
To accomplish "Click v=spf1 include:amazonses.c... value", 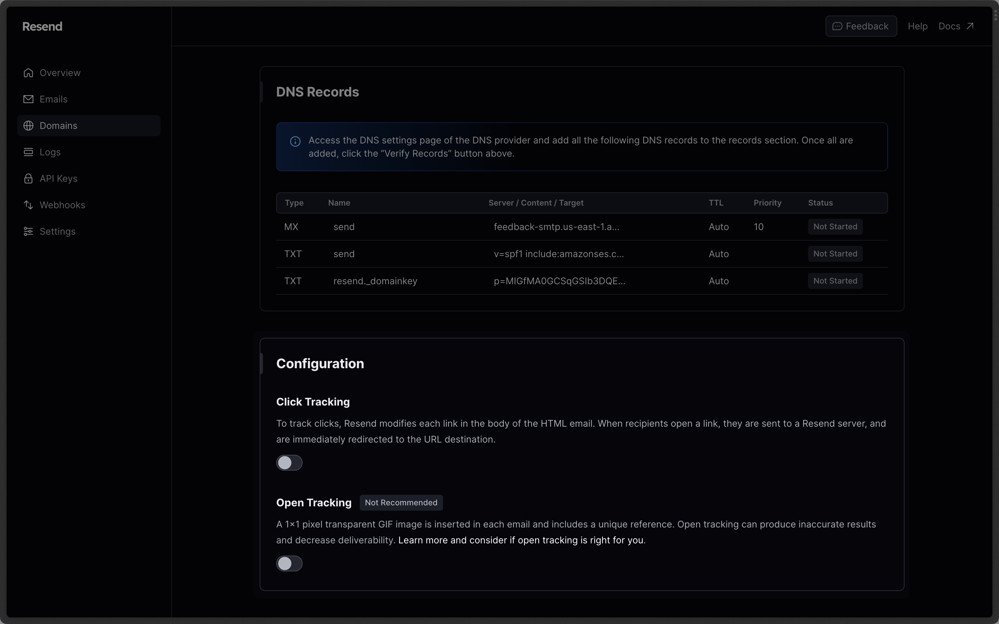I will pos(559,254).
